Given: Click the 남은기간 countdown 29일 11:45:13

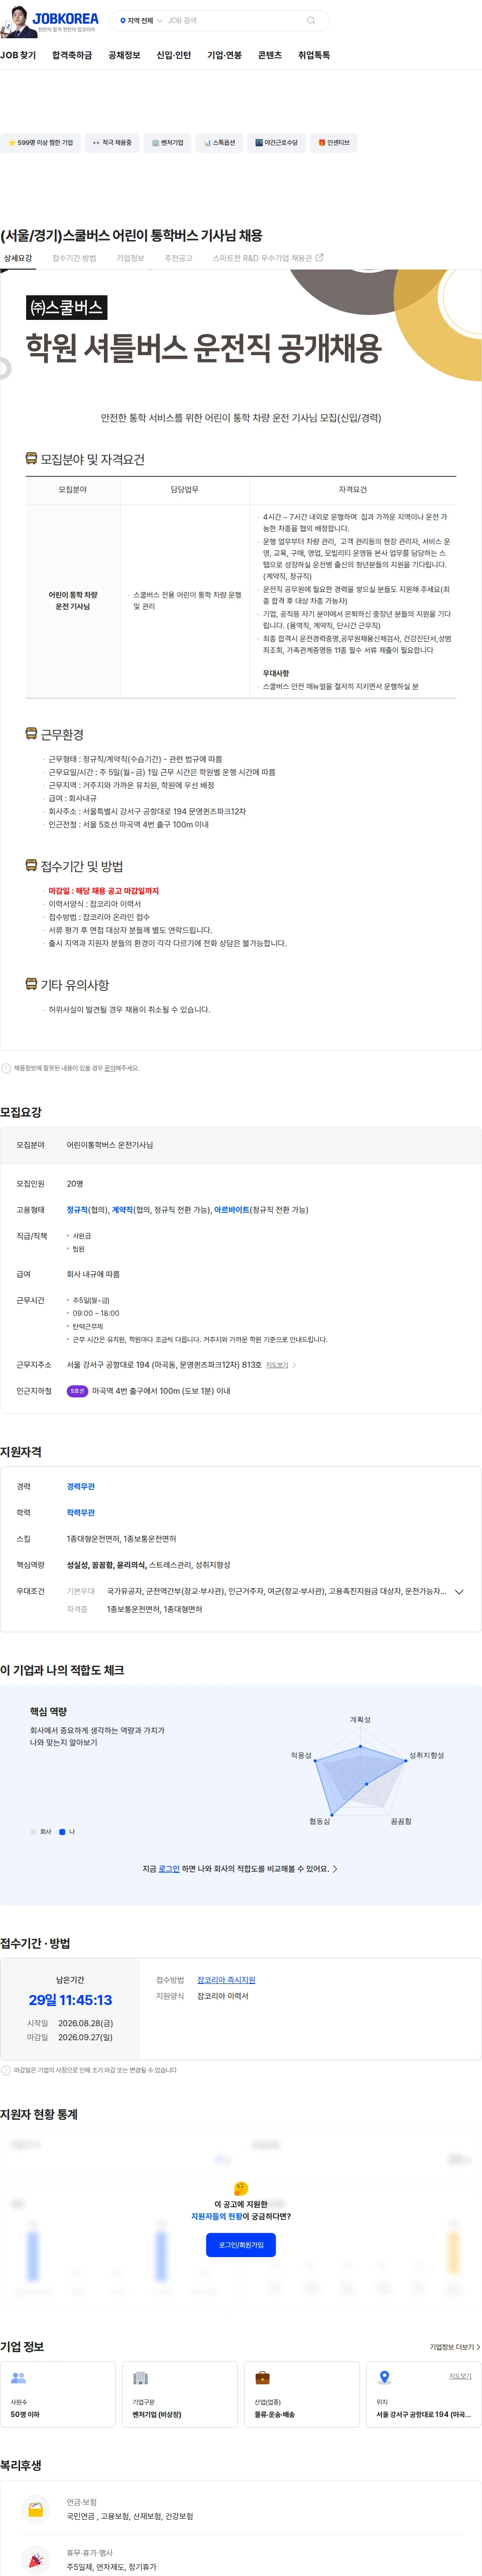Looking at the screenshot, I should click(x=70, y=2000).
